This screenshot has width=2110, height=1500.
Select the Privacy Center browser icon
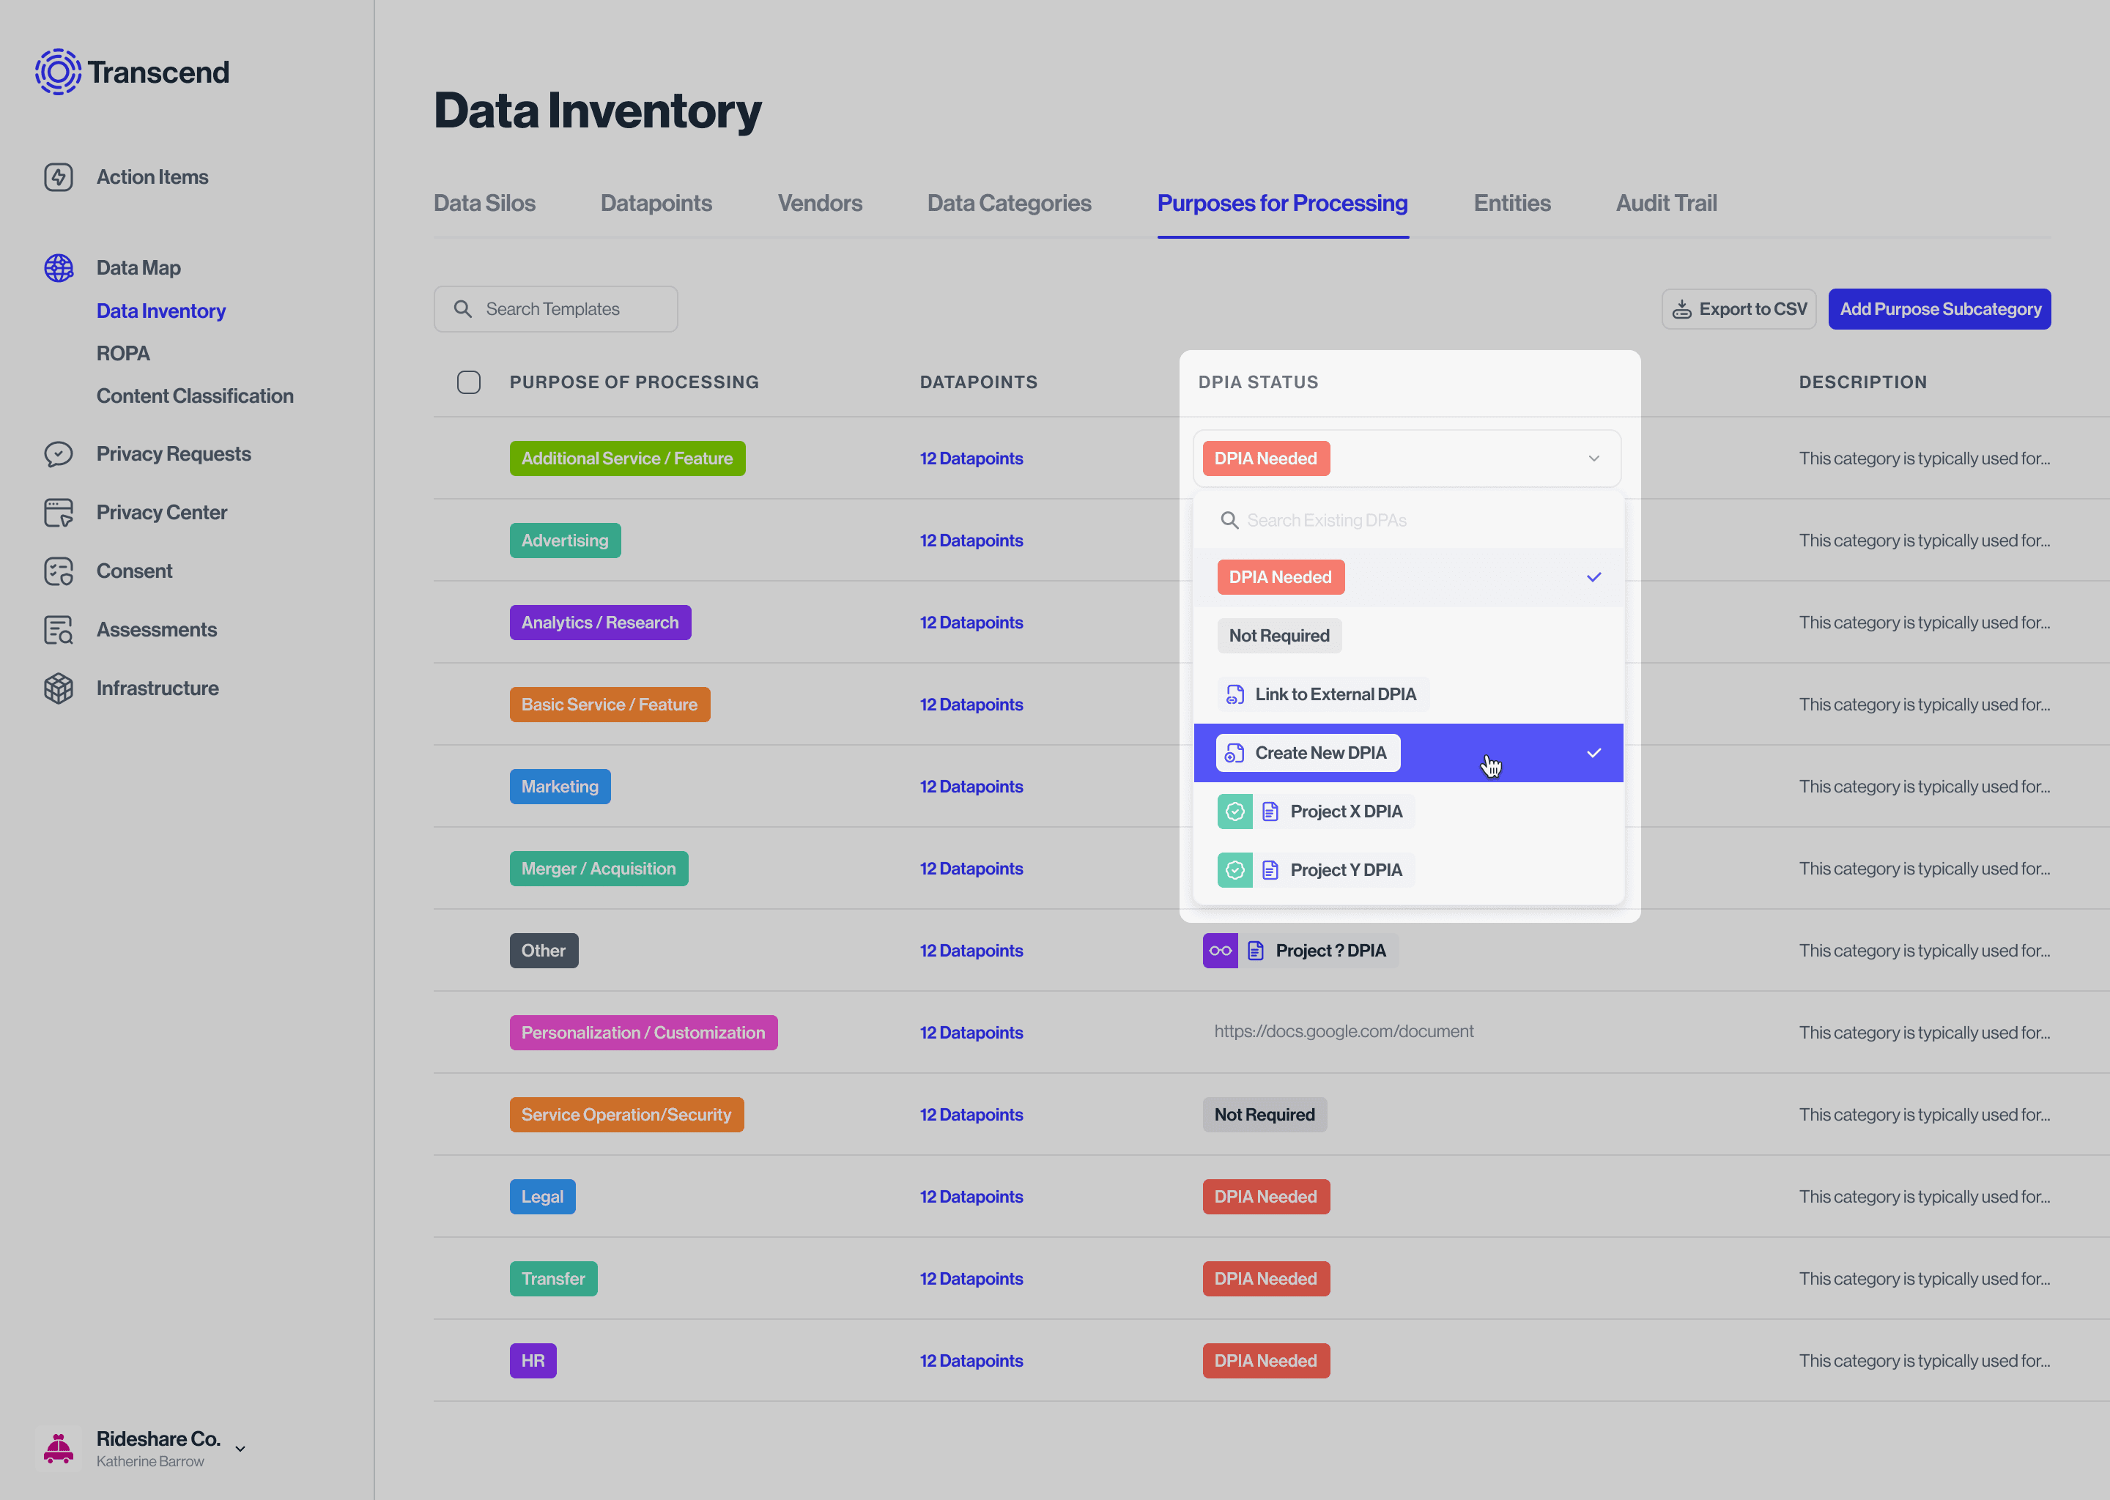coord(58,512)
